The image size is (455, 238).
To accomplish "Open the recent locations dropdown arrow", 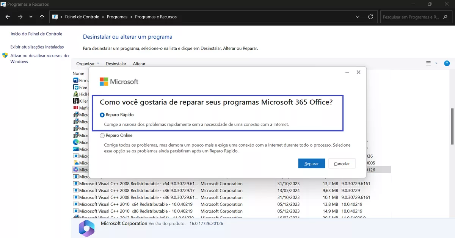I will coord(31,17).
